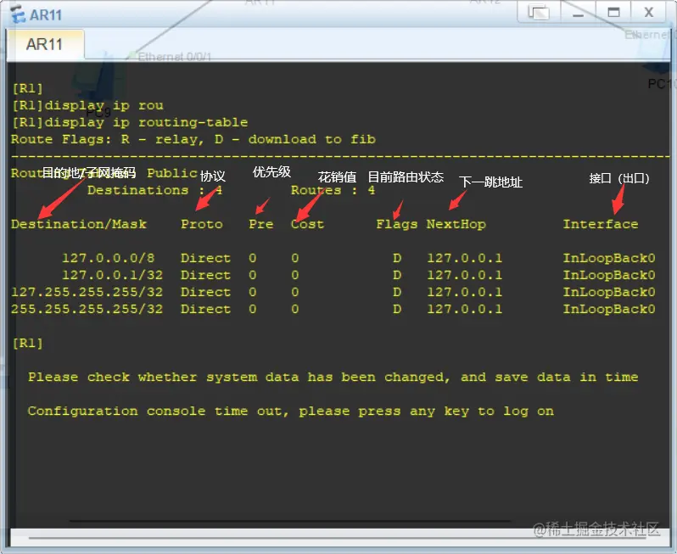
Task: Click the 'Route Flags: R - relay' line
Action: click(x=193, y=139)
